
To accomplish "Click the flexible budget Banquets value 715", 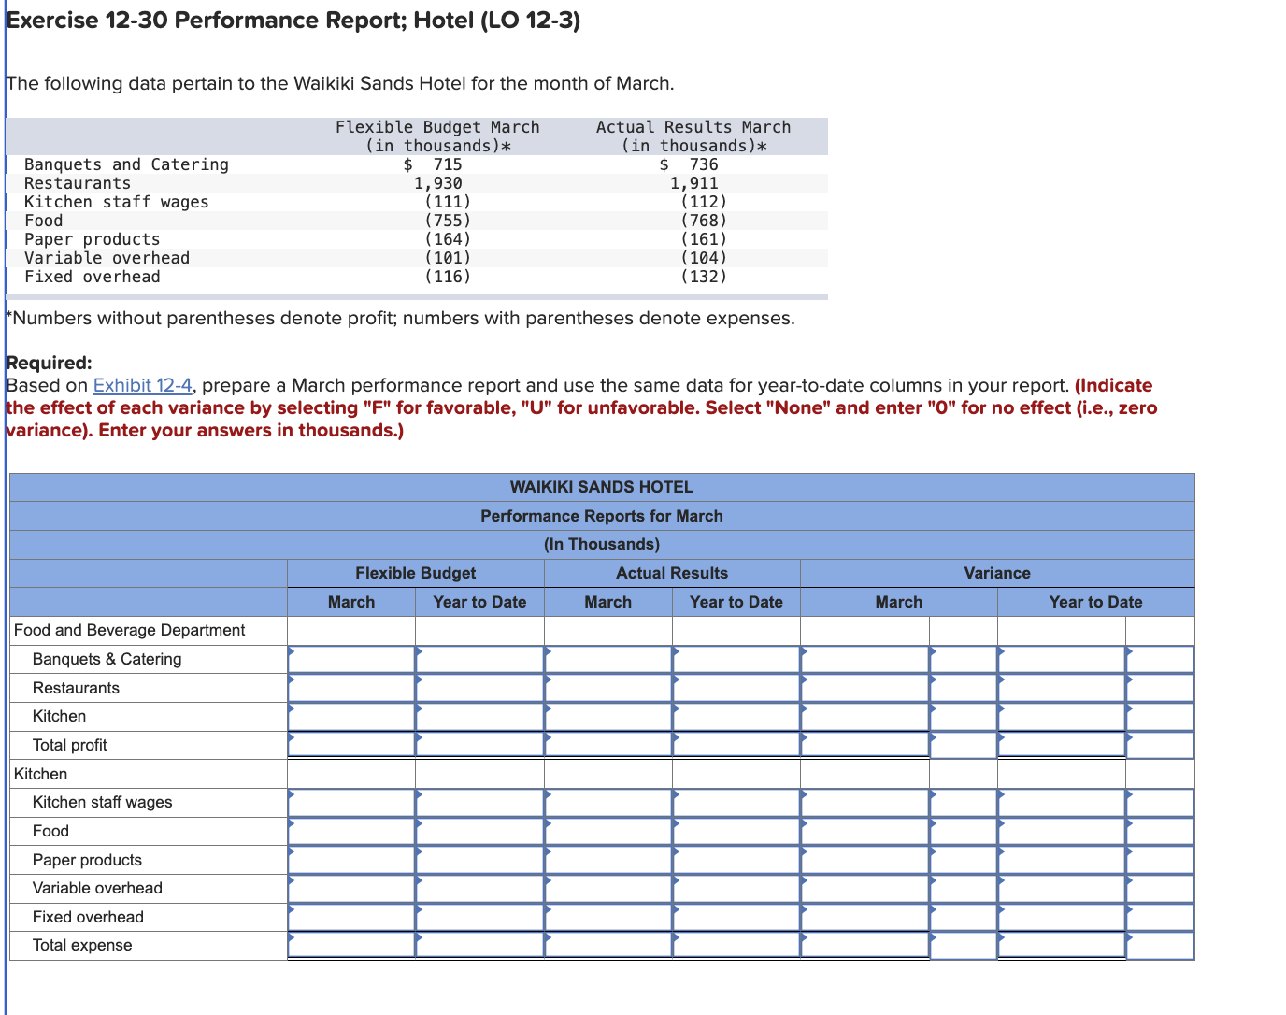I will coord(448,164).
